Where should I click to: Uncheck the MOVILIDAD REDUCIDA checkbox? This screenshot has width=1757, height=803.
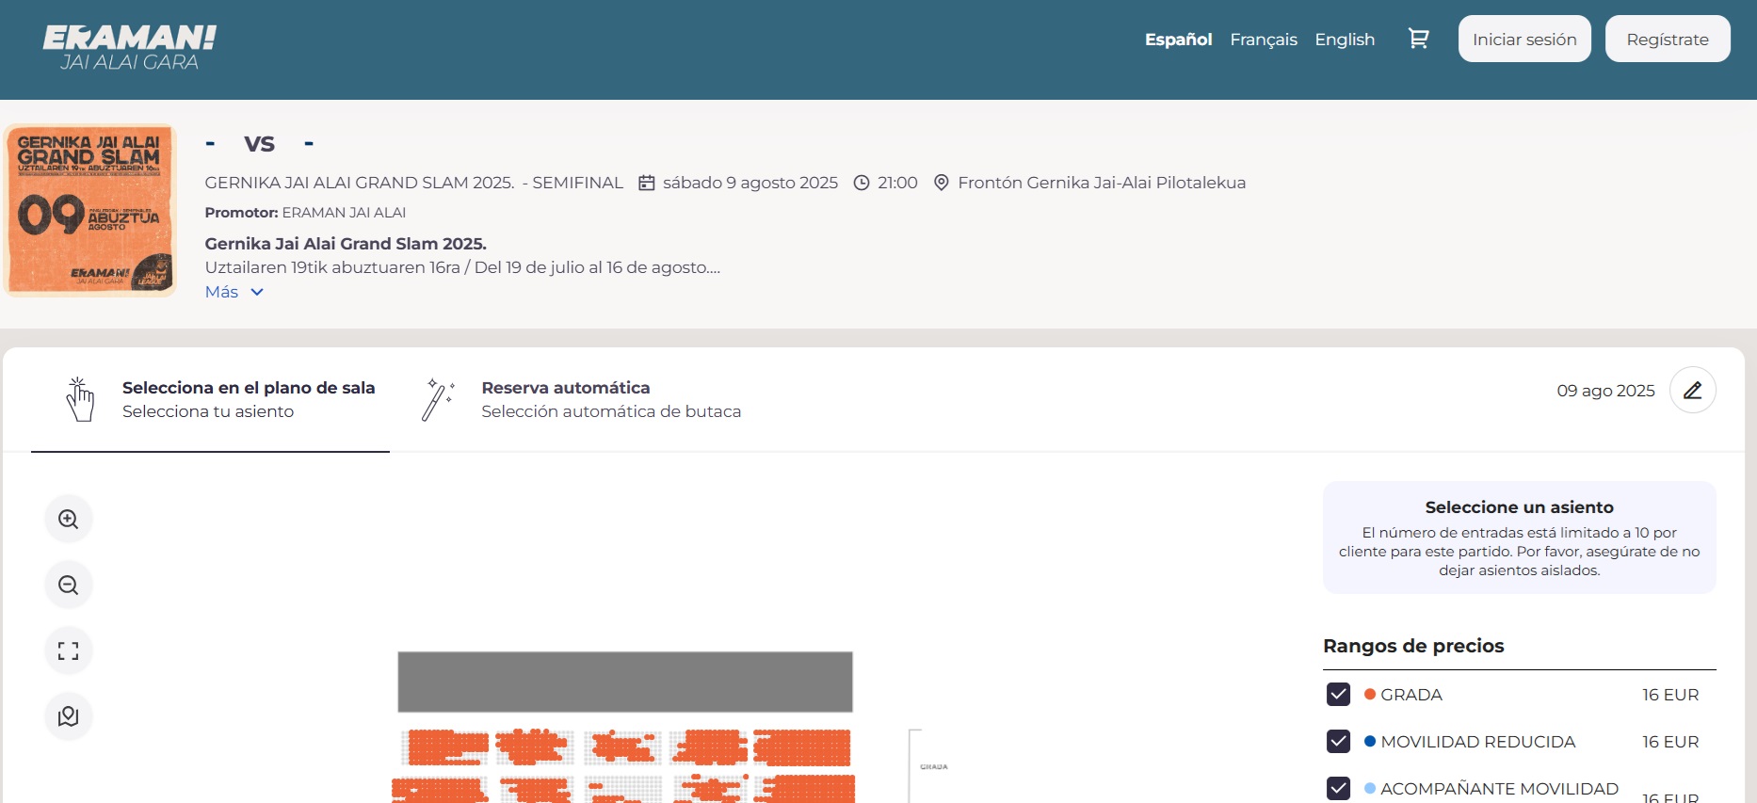click(1338, 742)
